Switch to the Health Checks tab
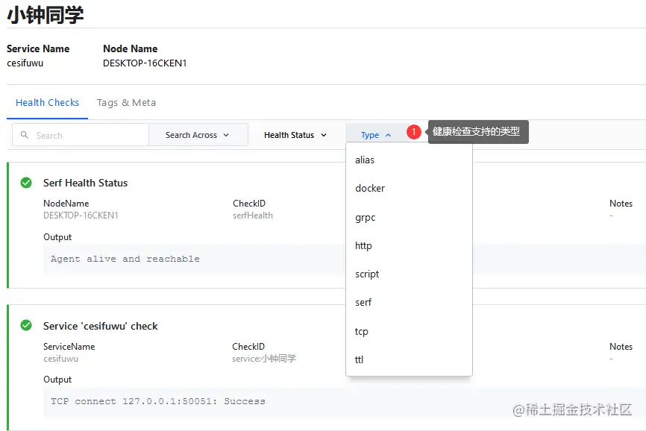Viewport: 646px width, 431px height. pyautogui.click(x=48, y=102)
